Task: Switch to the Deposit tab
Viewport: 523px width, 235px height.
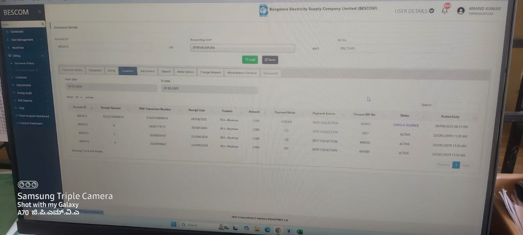Action: coord(166,71)
